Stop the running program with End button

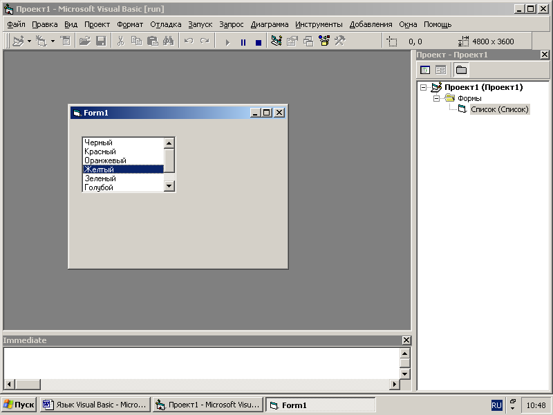[x=259, y=42]
